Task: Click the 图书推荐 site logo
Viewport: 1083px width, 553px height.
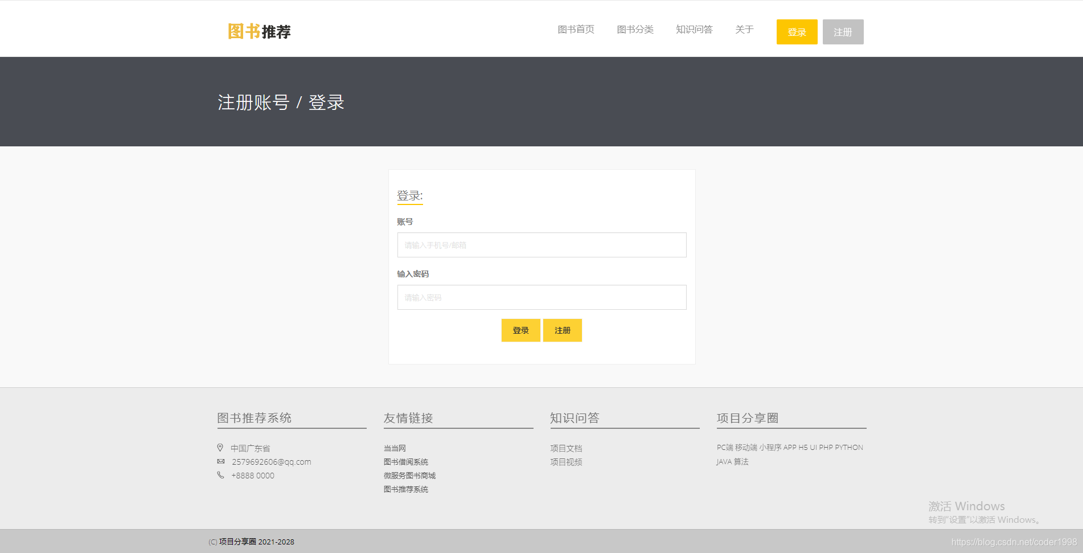Action: pyautogui.click(x=259, y=31)
